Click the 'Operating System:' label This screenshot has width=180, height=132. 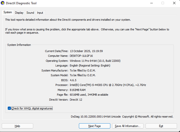[57, 61]
